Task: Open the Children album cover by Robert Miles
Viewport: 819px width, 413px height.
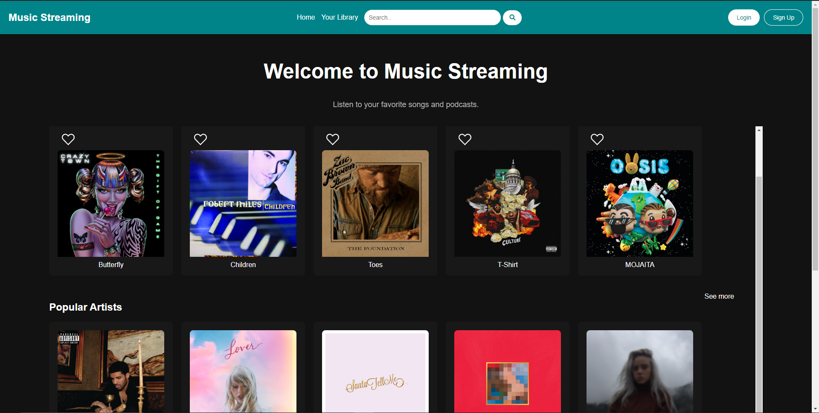Action: (x=243, y=204)
